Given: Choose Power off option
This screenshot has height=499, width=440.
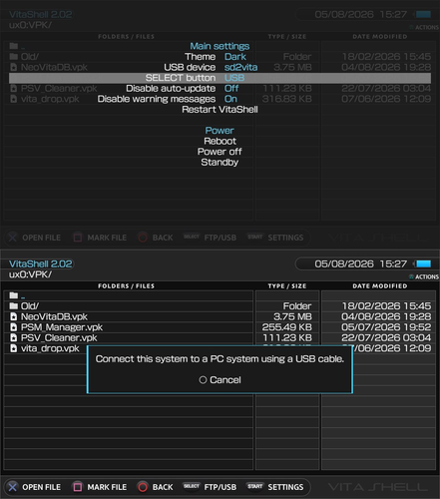Looking at the screenshot, I should (x=220, y=152).
